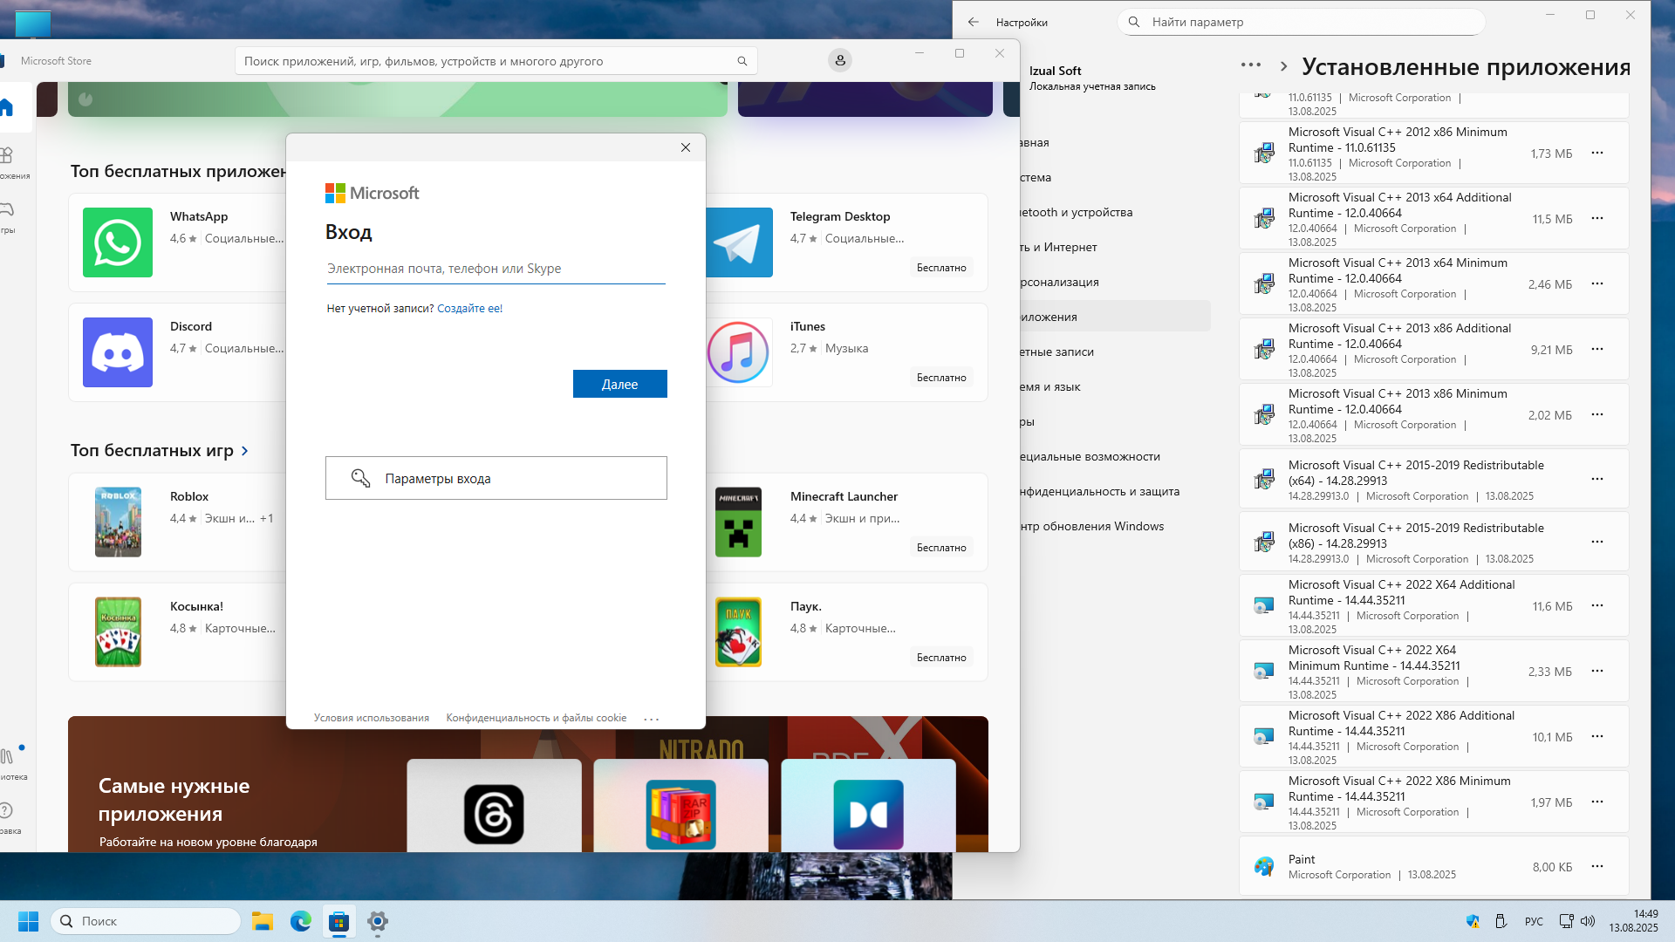The height and width of the screenshot is (942, 1675).
Task: Open menu for Visual C++ 2013 x64 Minimum
Action: [1596, 283]
